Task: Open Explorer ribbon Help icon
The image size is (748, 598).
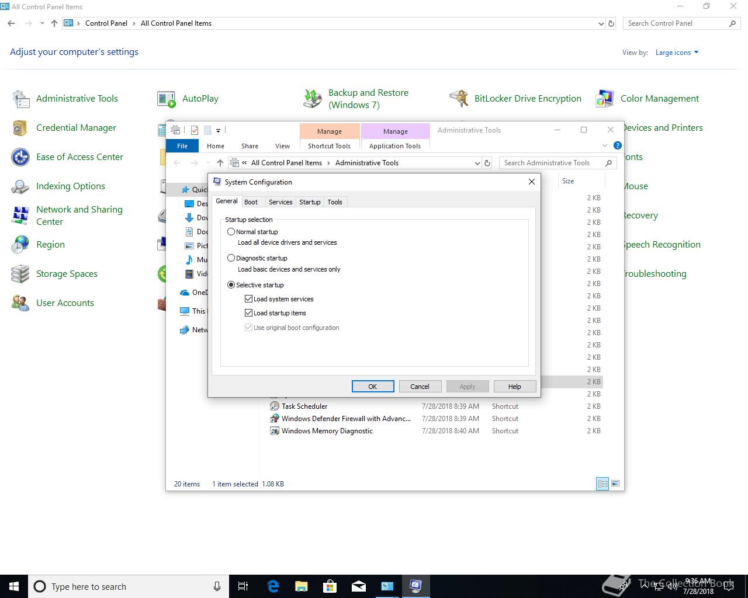Action: click(x=618, y=145)
